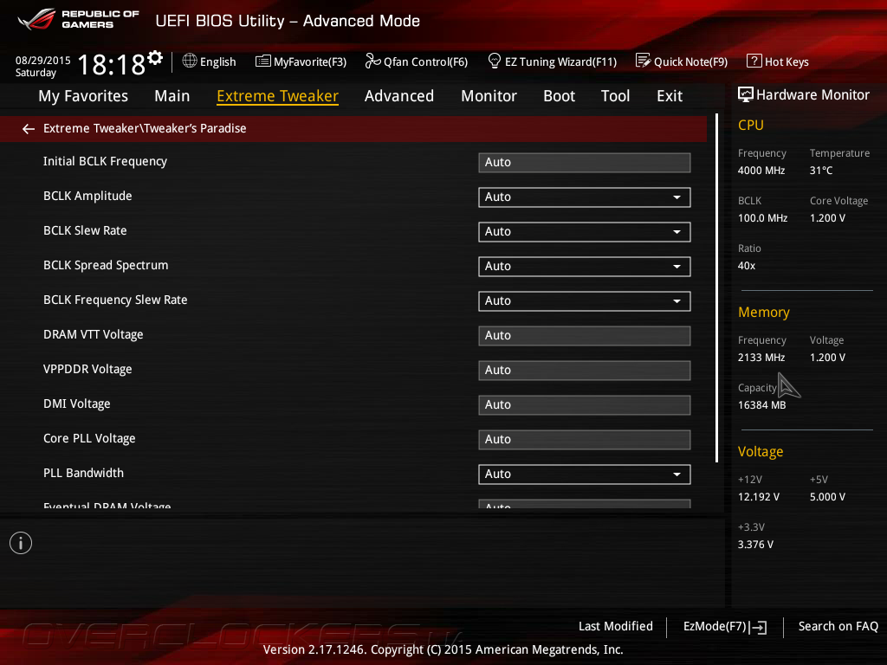Switch to the Main tab

pos(172,96)
